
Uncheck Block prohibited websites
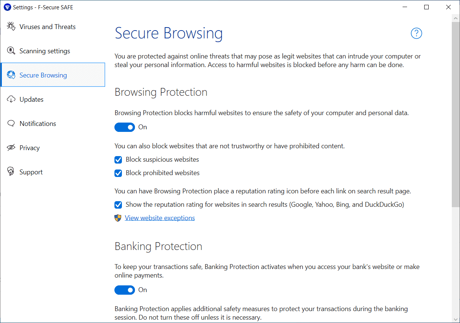point(118,173)
